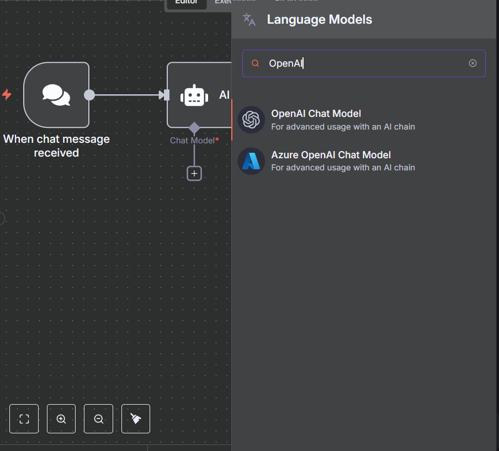
Task: Click the Language Models translate icon
Action: click(249, 20)
